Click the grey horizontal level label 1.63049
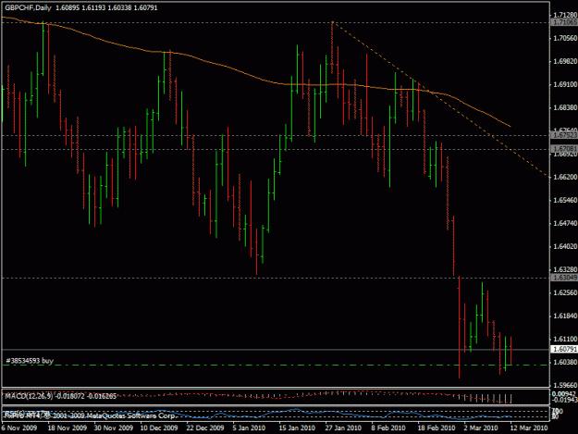This screenshot has width=578, height=434. 564,278
